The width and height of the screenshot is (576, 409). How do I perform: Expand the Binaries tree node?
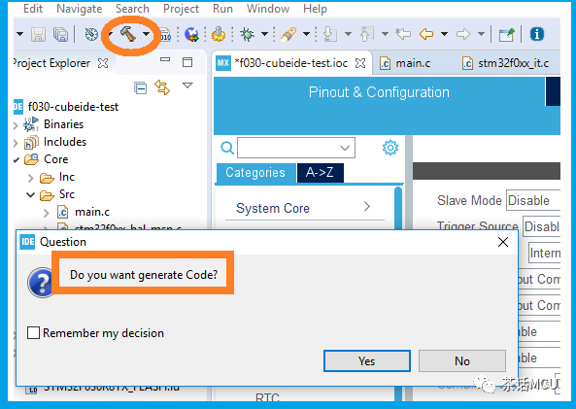click(x=16, y=125)
